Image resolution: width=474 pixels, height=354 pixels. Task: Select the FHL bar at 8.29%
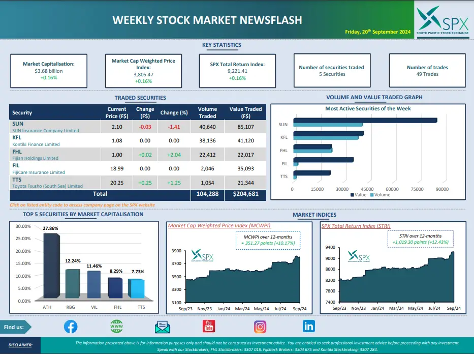[115, 288]
